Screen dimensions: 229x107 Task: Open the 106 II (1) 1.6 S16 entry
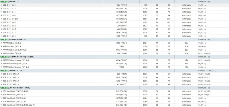[11, 19]
